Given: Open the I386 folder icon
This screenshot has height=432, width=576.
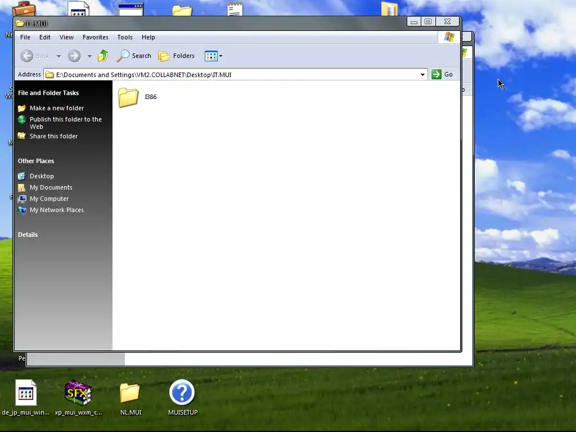Looking at the screenshot, I should coord(128,97).
